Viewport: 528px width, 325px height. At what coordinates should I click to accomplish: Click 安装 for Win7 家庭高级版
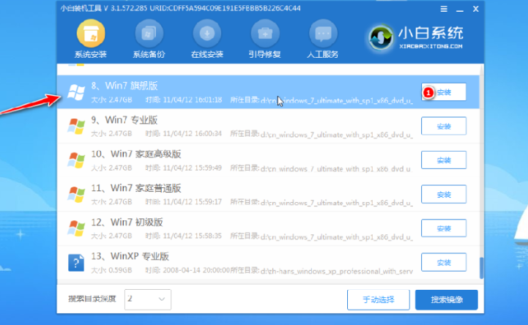[x=444, y=160]
